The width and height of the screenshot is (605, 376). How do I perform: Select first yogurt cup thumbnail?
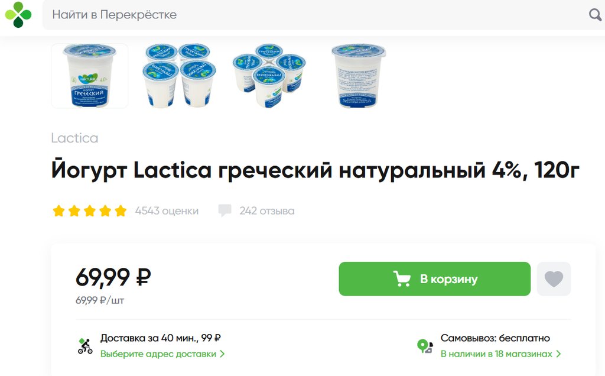(x=90, y=76)
